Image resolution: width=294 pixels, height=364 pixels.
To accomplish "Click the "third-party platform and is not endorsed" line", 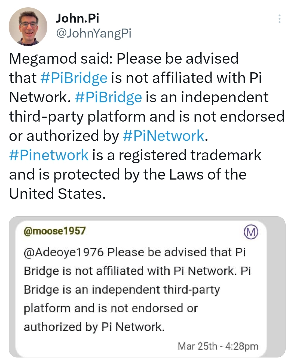I will 146,116.
